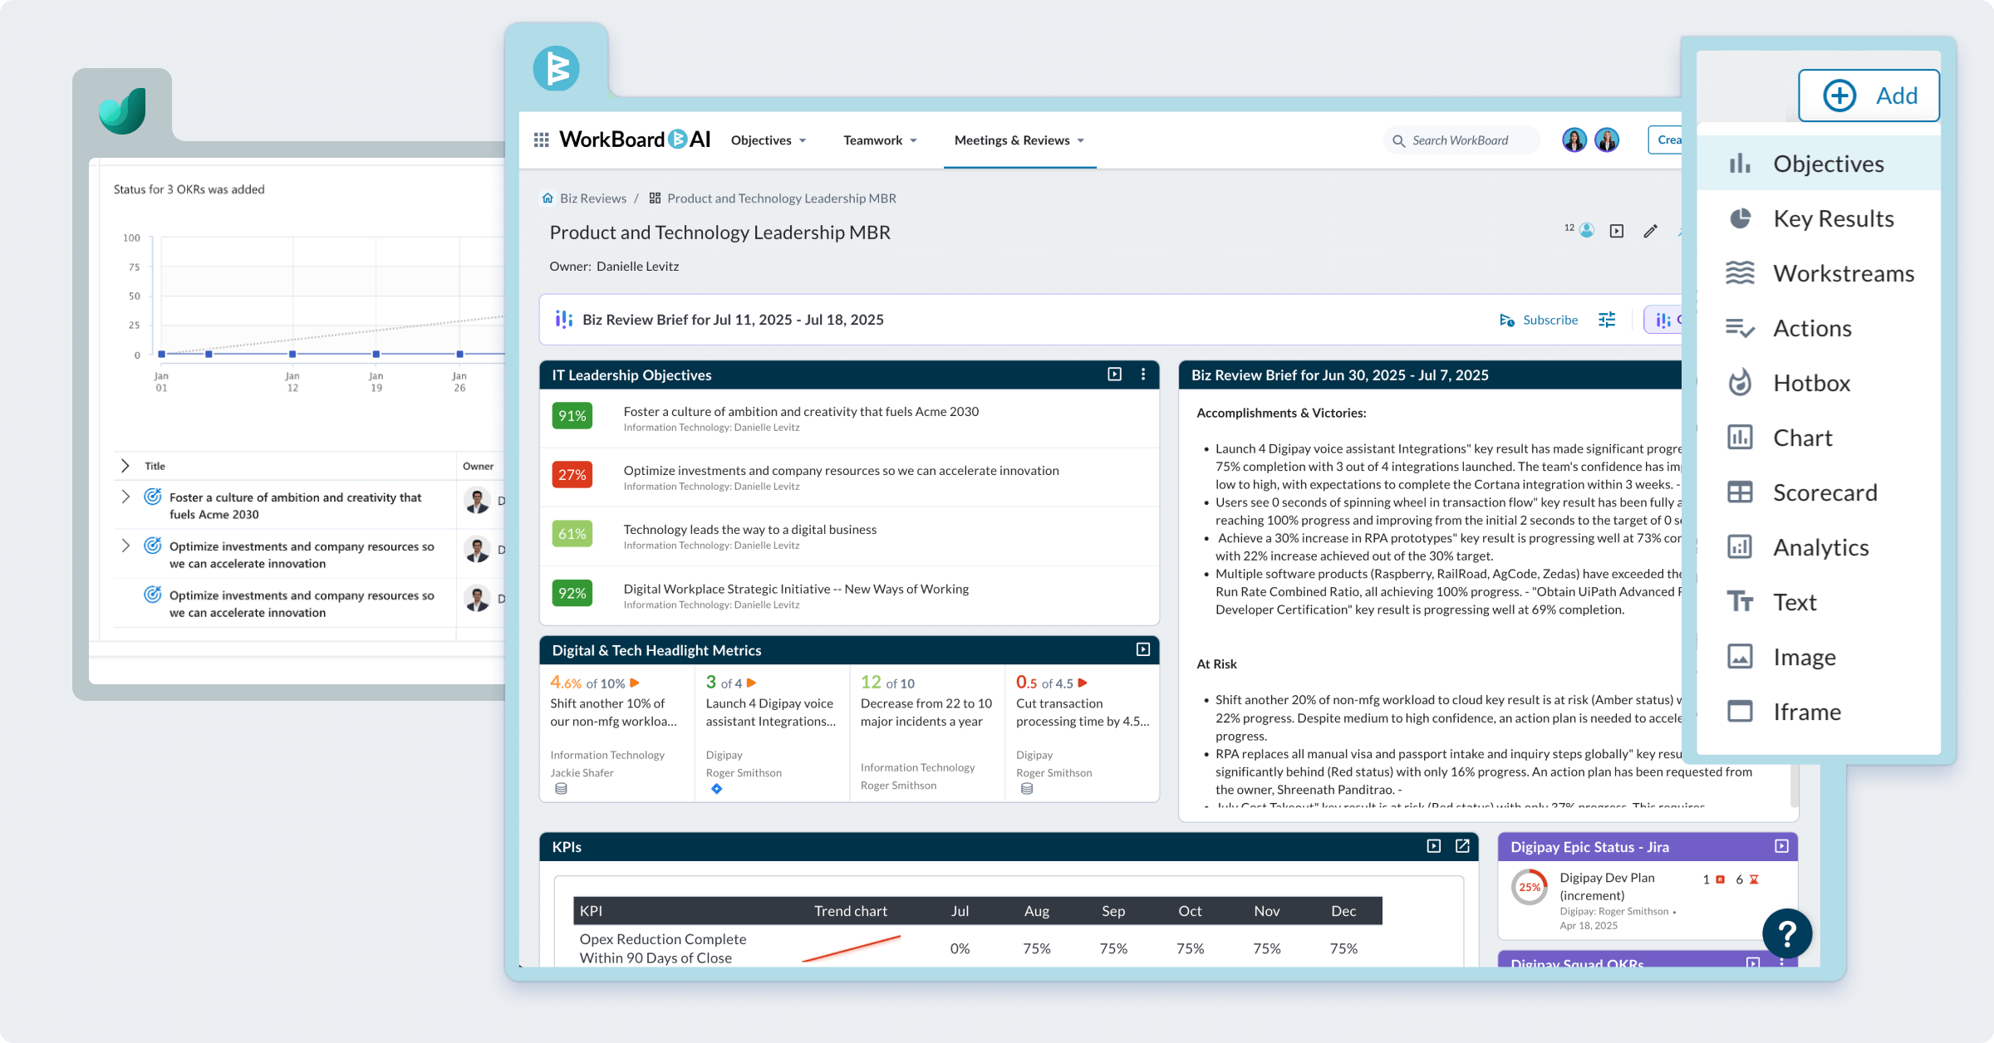Select Chart in Add menu
Viewport: 1994px width, 1043px height.
click(1819, 438)
